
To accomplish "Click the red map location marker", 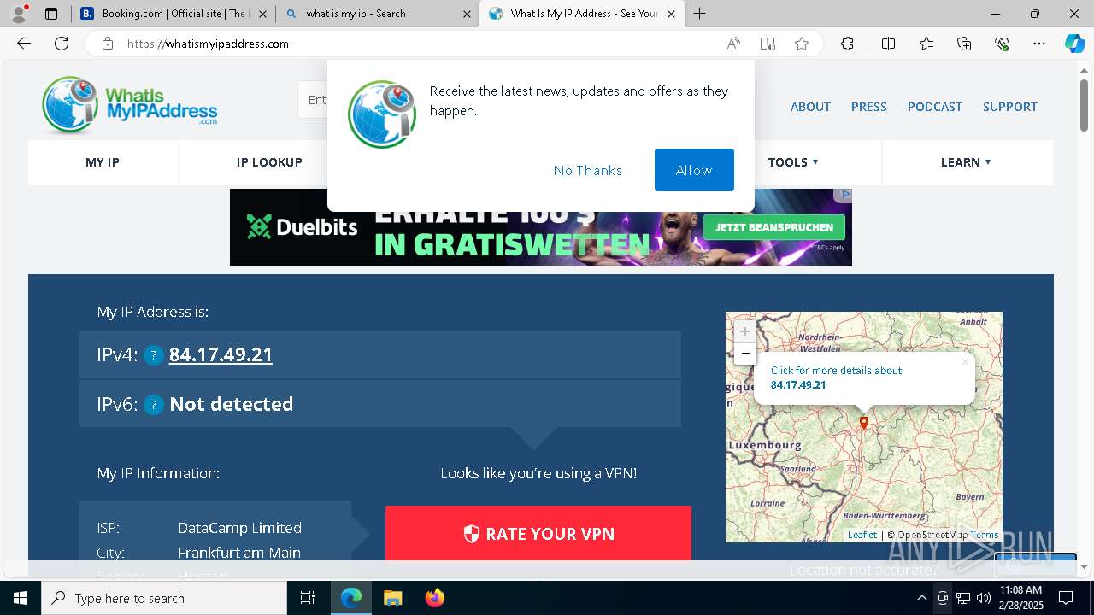I will point(864,423).
